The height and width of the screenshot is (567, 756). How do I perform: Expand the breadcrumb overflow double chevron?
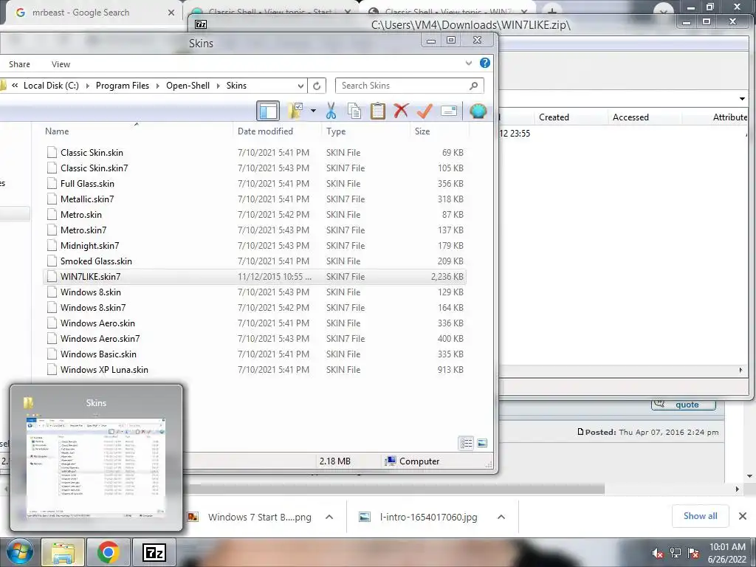(x=15, y=86)
